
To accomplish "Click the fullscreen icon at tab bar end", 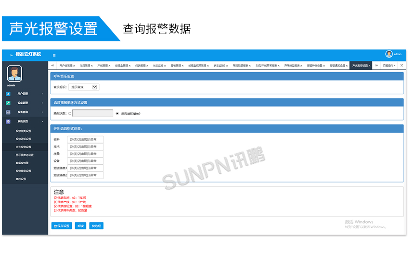I will (401, 65).
